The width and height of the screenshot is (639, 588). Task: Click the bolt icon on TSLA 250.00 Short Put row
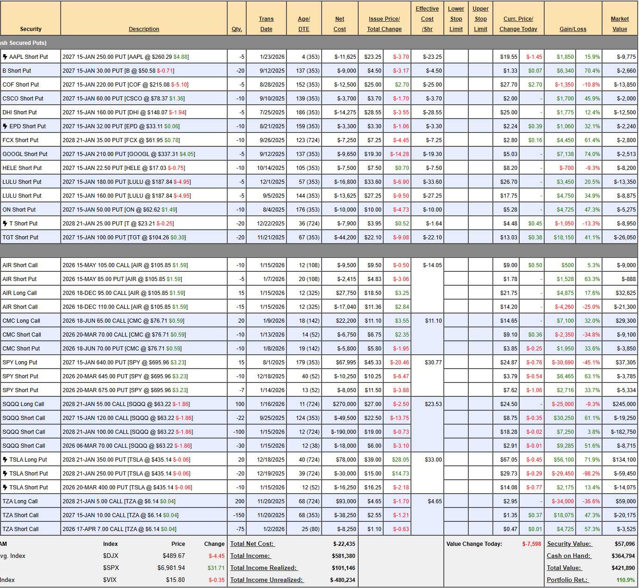coord(5,474)
